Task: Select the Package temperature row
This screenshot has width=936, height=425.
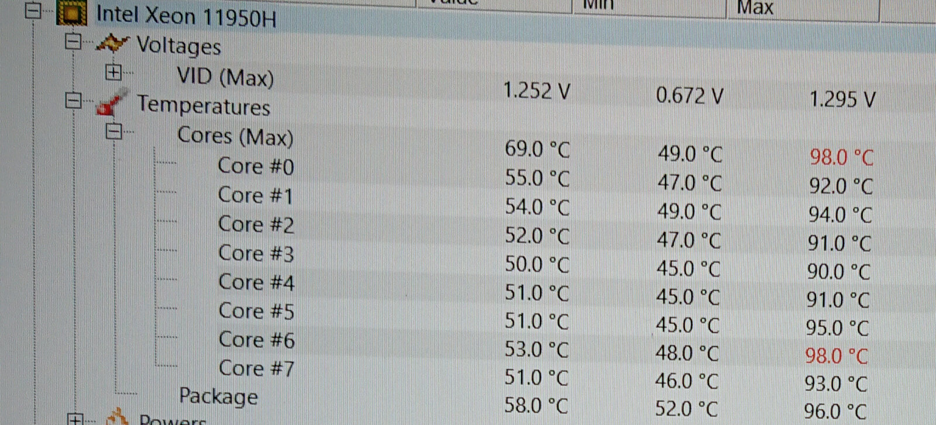Action: coord(218,396)
